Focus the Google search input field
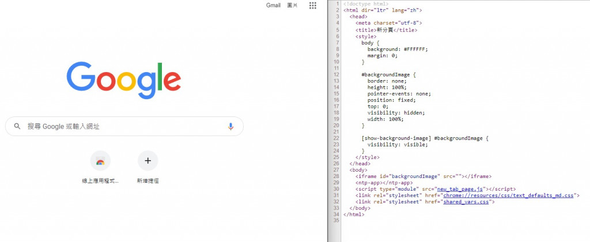The width and height of the screenshot is (590, 242). (x=124, y=126)
